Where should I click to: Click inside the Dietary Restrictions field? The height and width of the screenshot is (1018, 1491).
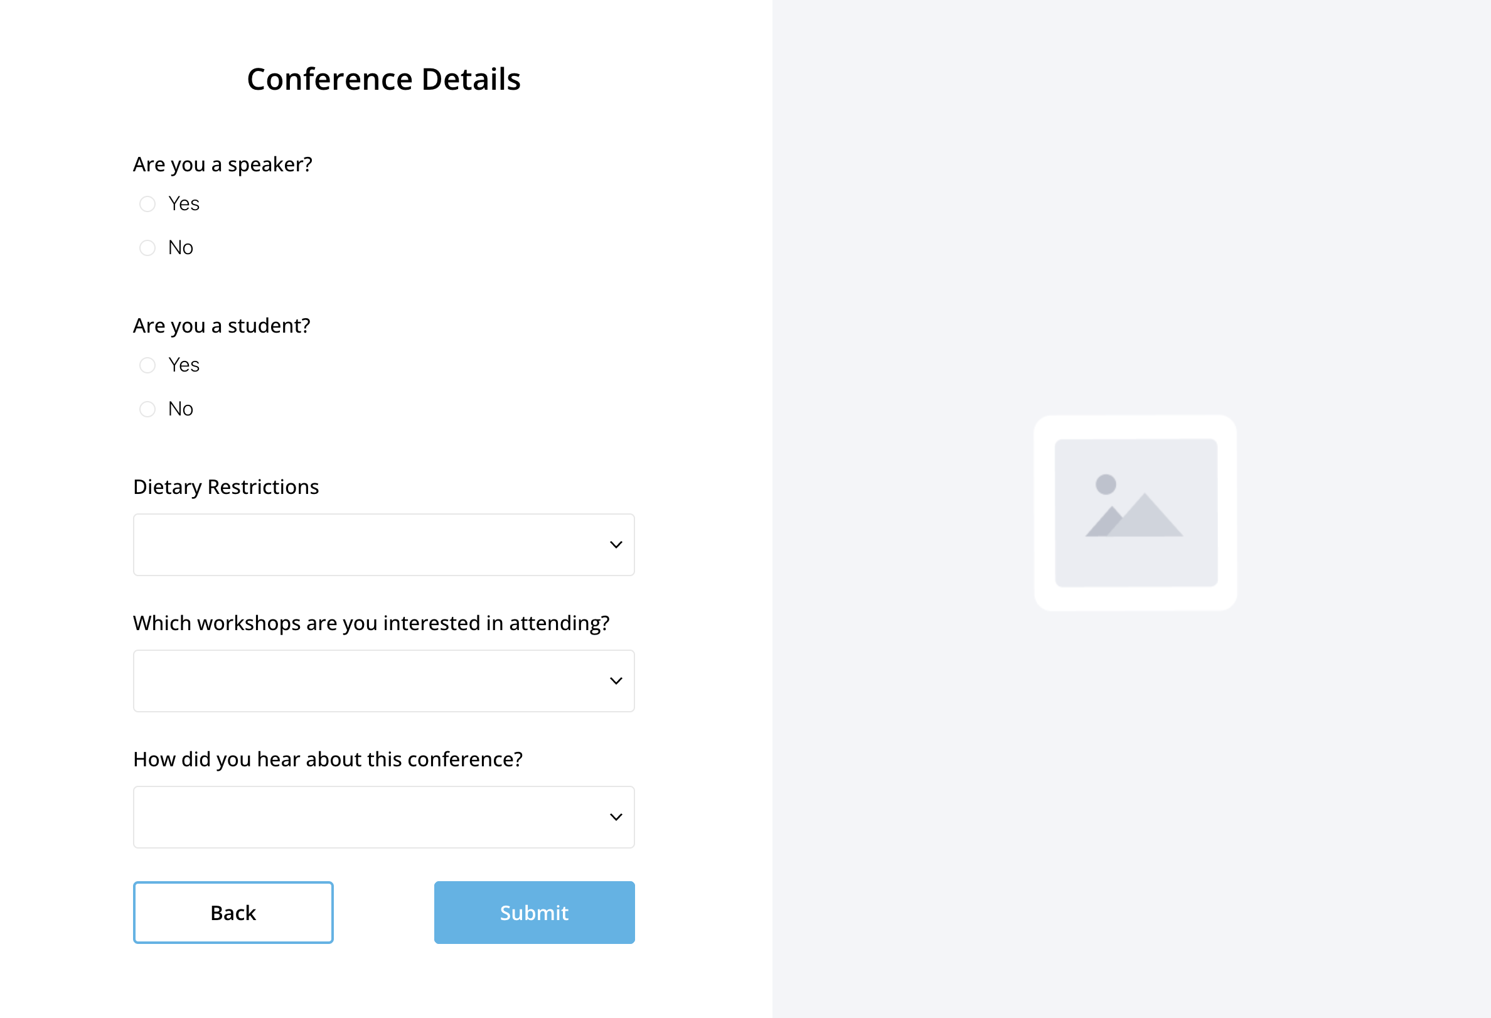321,545
